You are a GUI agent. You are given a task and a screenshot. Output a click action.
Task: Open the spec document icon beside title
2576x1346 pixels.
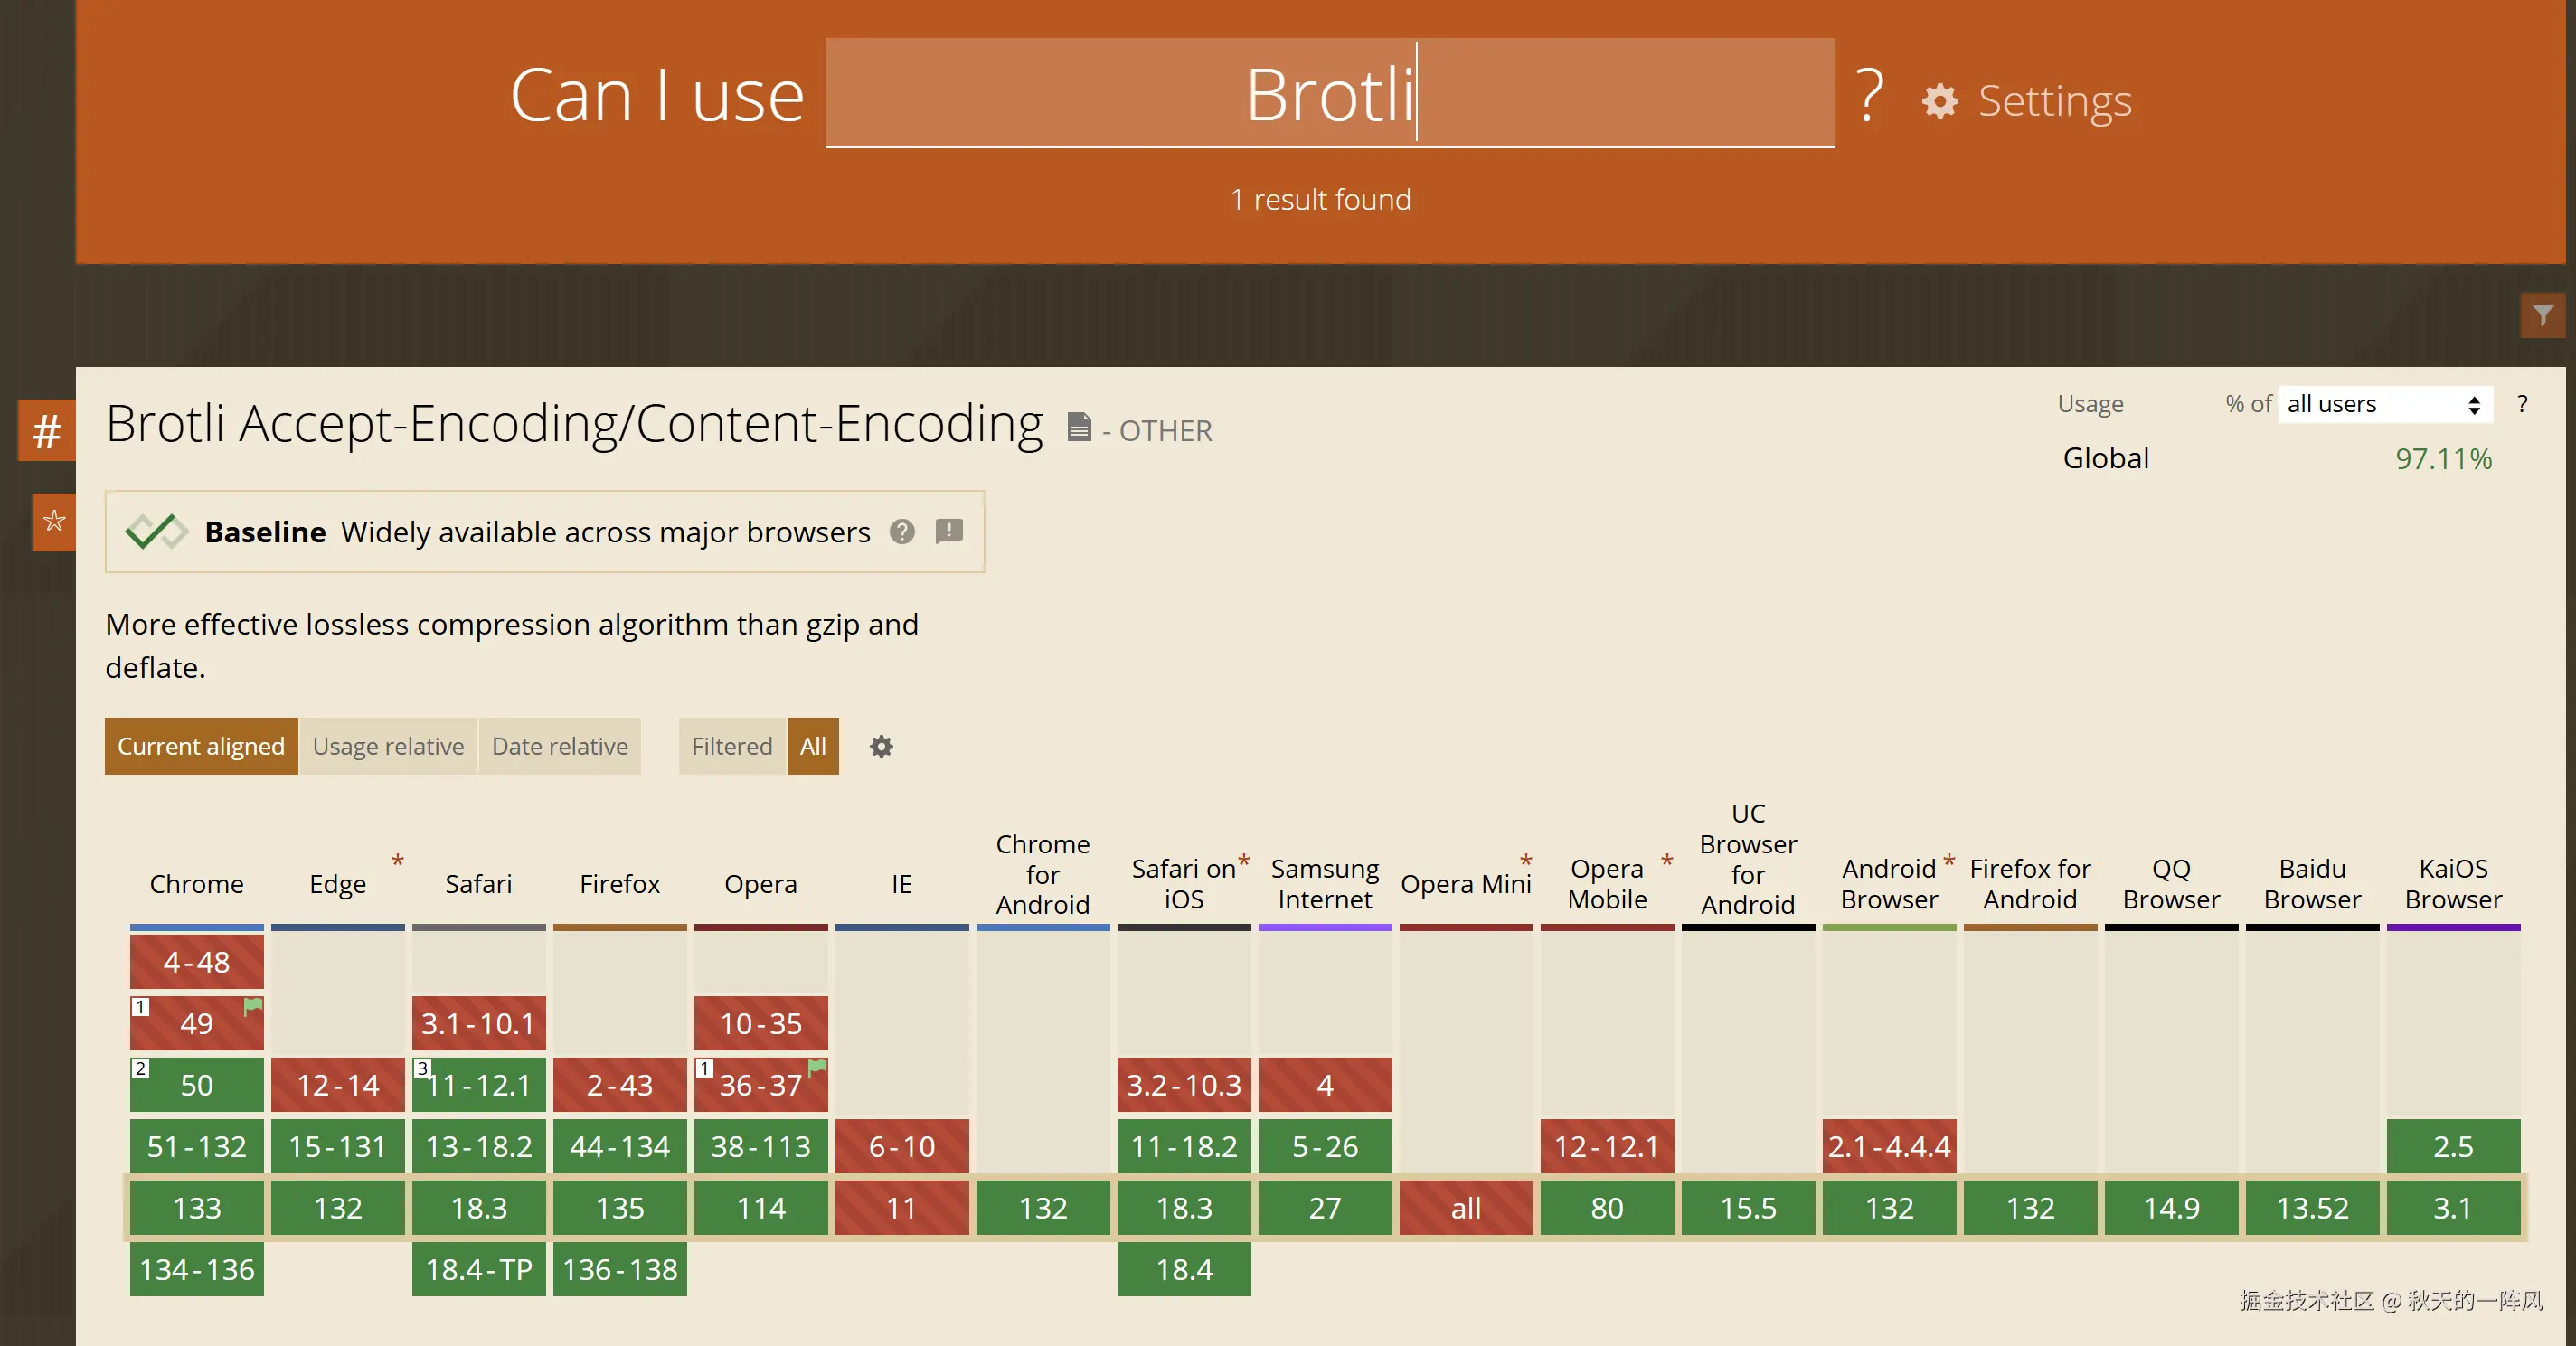click(x=1078, y=428)
